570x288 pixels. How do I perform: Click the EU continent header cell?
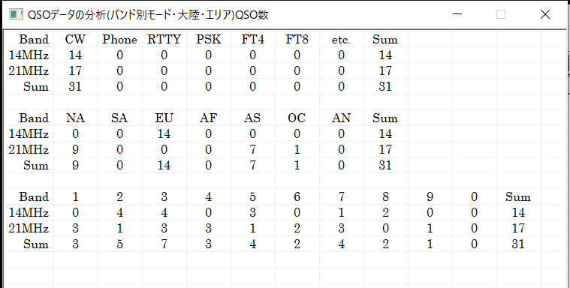point(164,118)
